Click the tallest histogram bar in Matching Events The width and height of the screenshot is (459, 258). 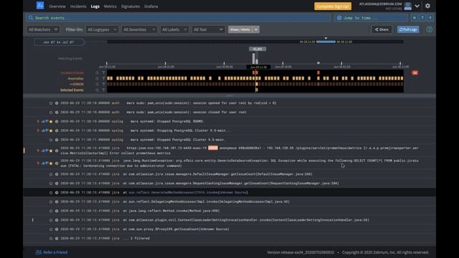[x=253, y=59]
